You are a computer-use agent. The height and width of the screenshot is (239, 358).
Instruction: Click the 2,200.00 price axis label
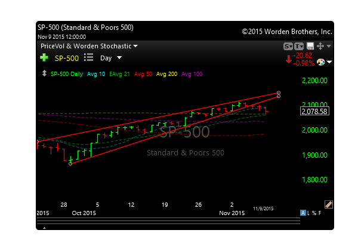click(x=314, y=81)
